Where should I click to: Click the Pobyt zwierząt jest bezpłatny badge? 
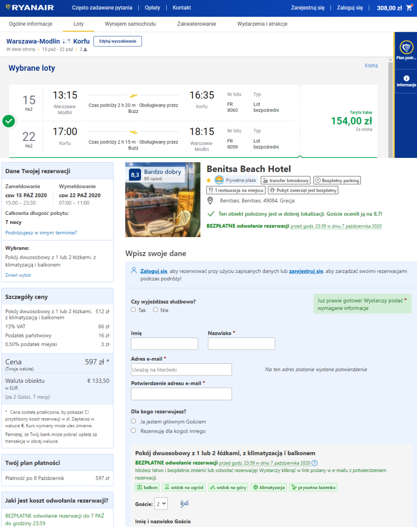coord(303,190)
